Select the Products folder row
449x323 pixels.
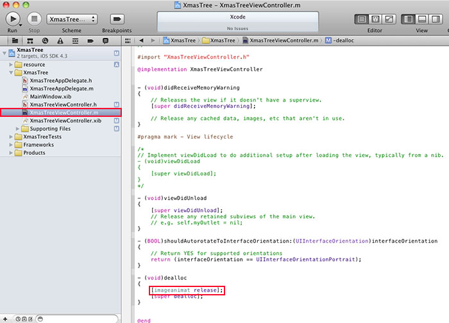coord(61,153)
